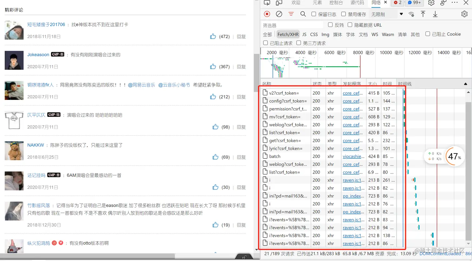Switch to the 欢迎 tab
Image resolution: width=472 pixels, height=261 pixels.
pos(296,3)
